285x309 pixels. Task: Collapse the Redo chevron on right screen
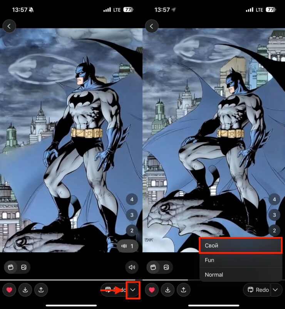276,290
